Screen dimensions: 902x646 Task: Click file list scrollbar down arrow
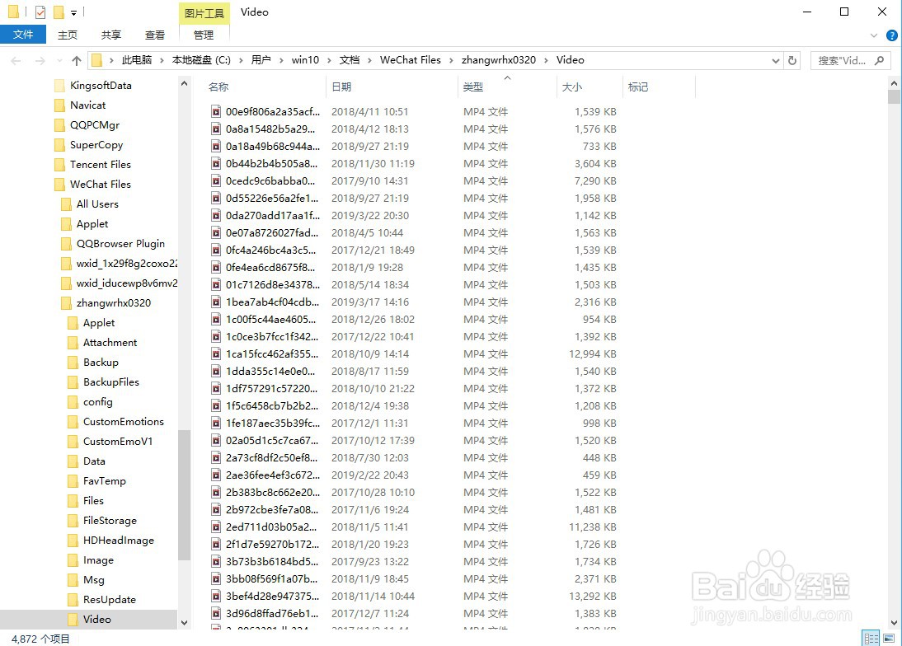tap(894, 622)
